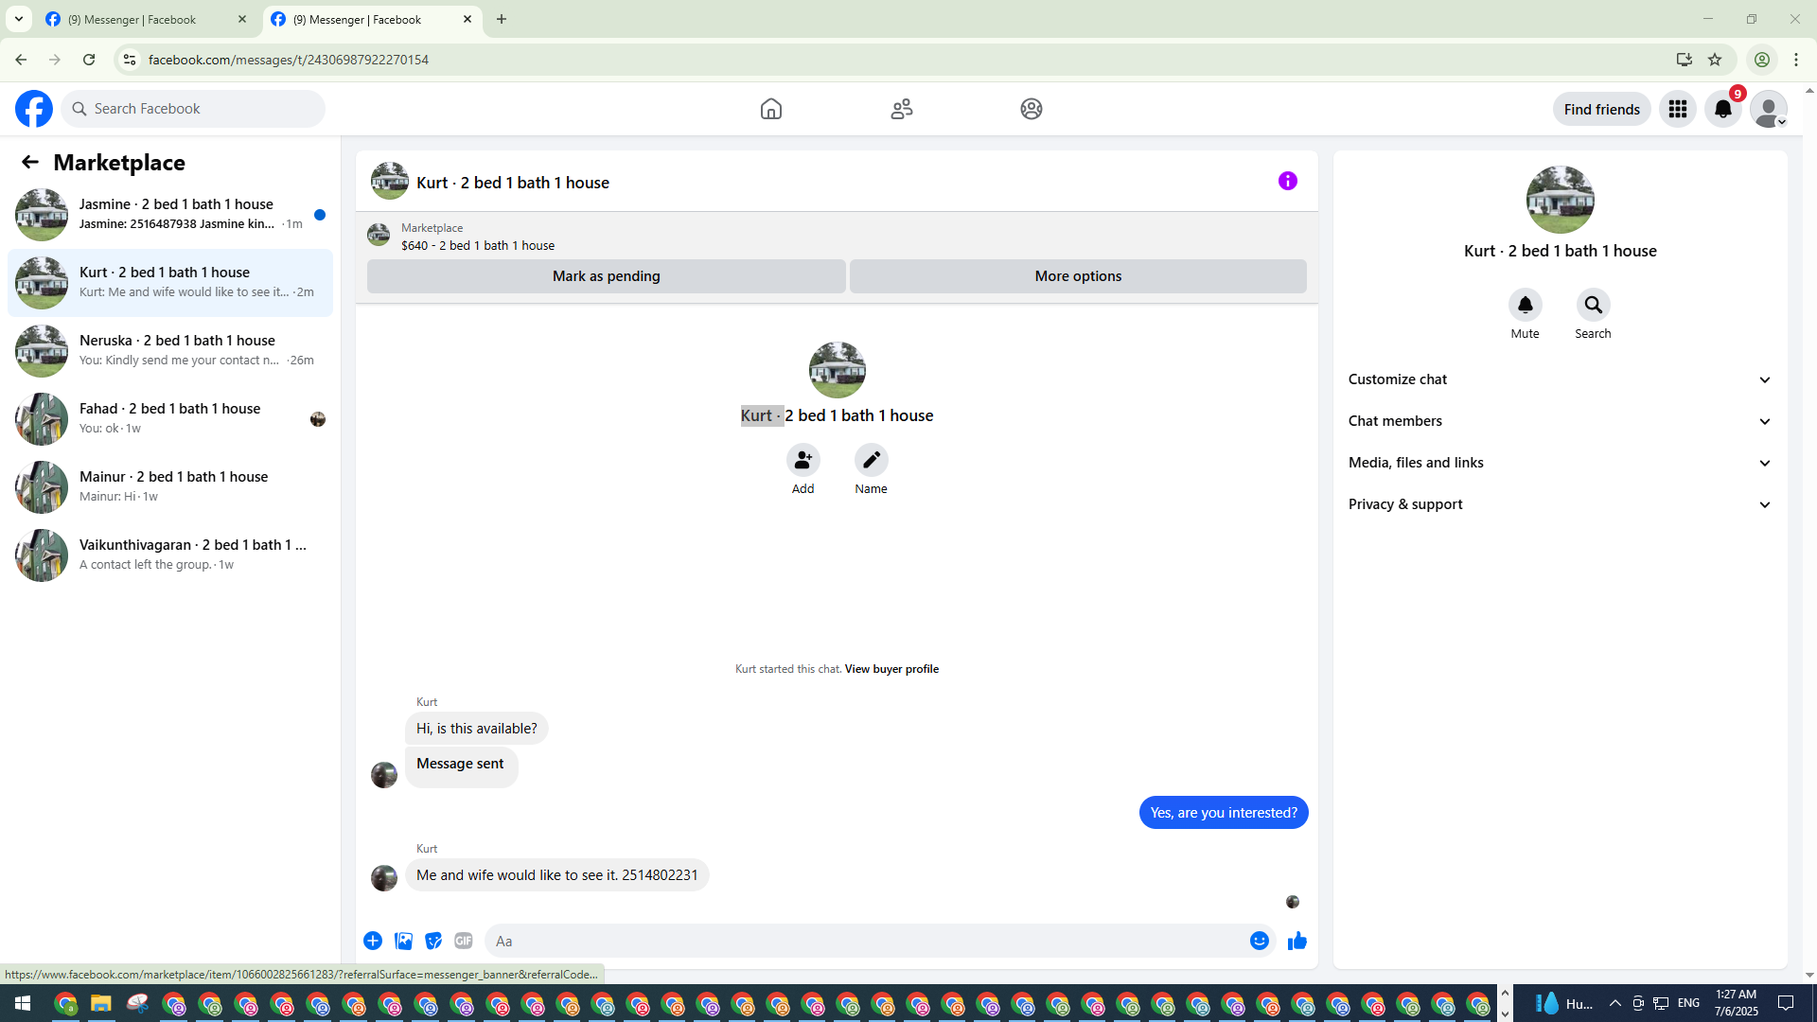Click the purple conversation info icon
1817x1022 pixels.
[1287, 181]
